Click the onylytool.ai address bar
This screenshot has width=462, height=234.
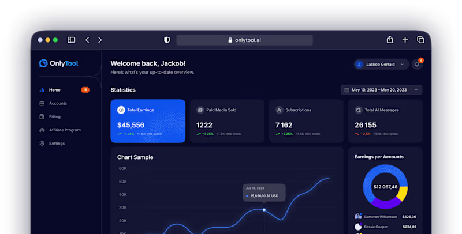click(244, 40)
